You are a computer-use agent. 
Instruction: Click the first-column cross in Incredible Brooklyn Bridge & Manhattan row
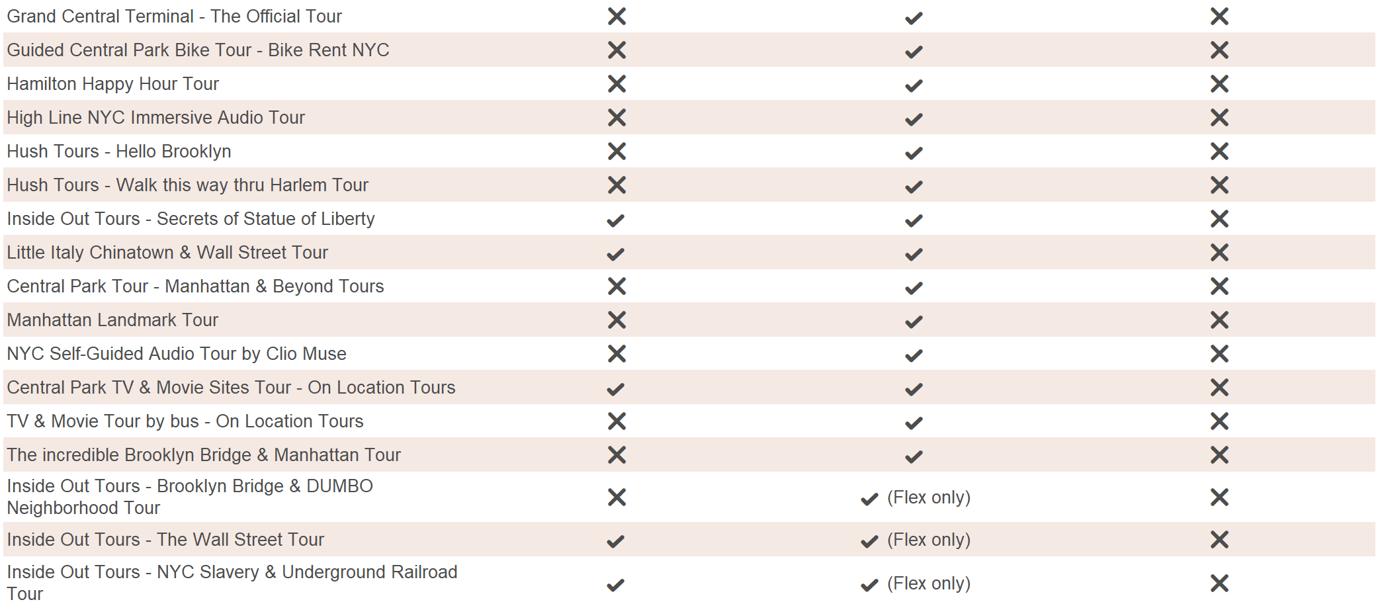617,455
